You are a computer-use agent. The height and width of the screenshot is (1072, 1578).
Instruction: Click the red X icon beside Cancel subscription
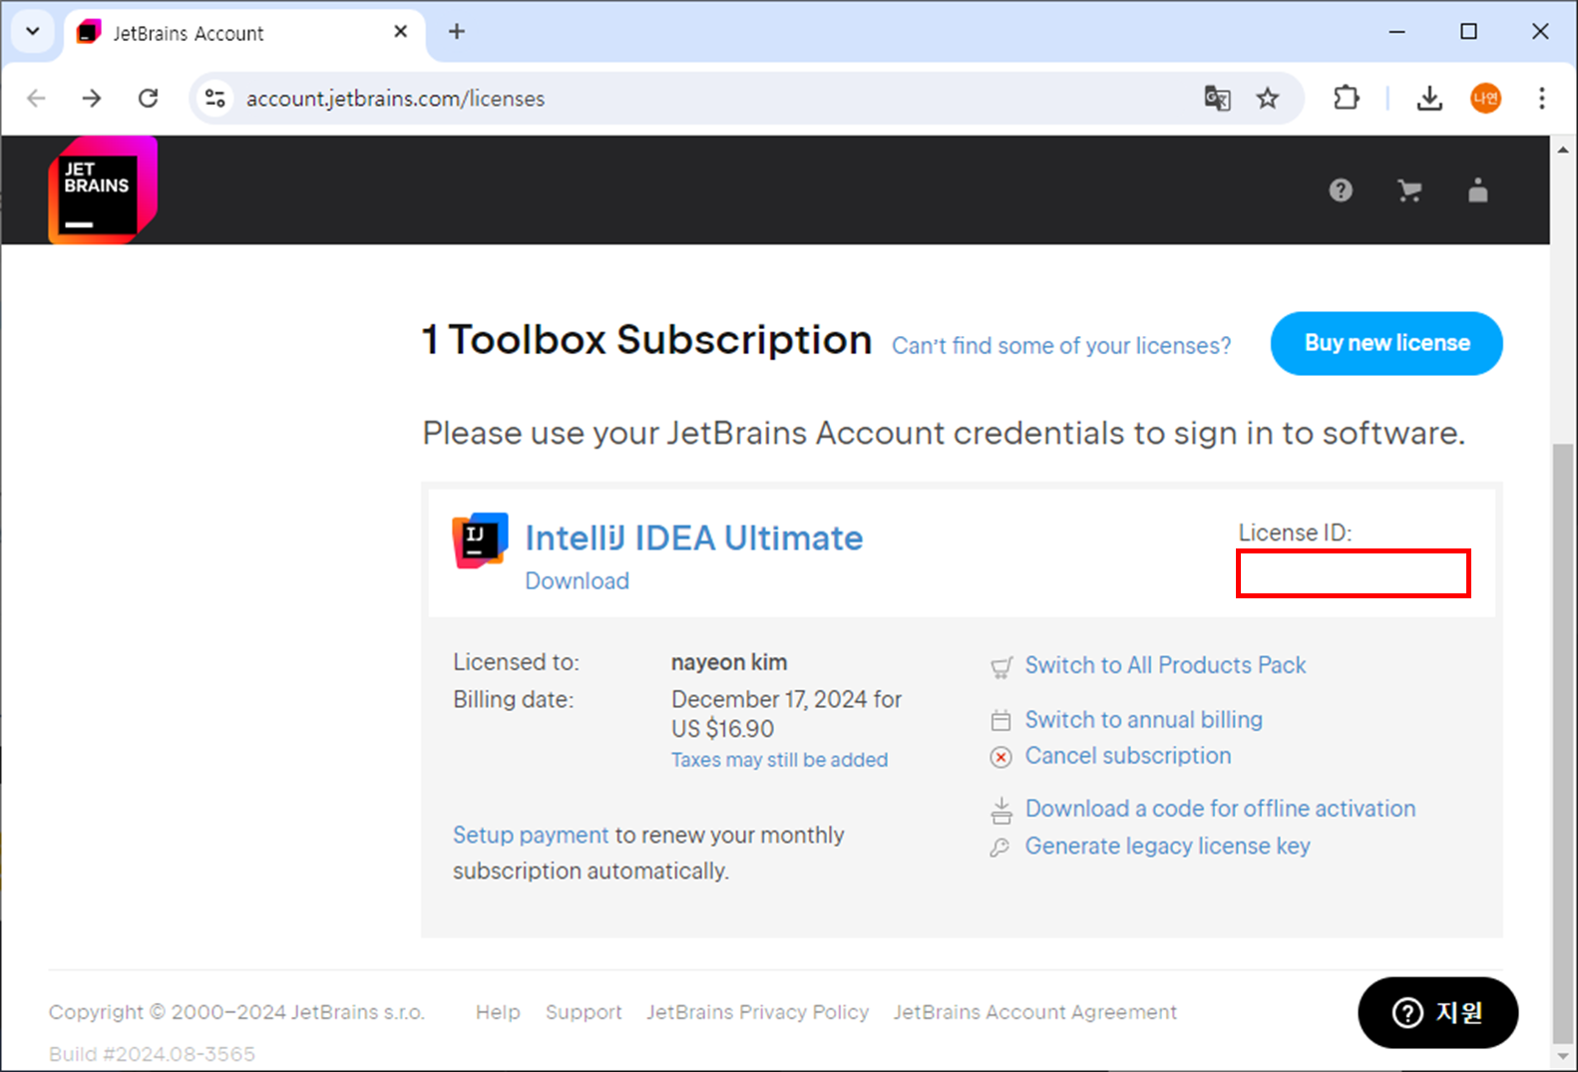click(1000, 757)
